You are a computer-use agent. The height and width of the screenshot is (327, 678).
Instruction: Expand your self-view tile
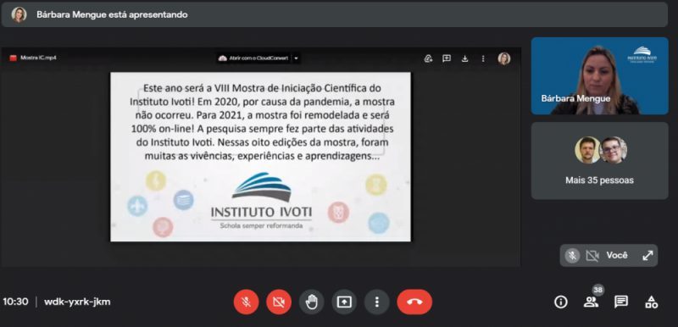pos(647,255)
